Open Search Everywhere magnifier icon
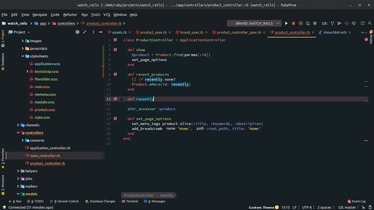This screenshot has width=374, height=210. [370, 23]
